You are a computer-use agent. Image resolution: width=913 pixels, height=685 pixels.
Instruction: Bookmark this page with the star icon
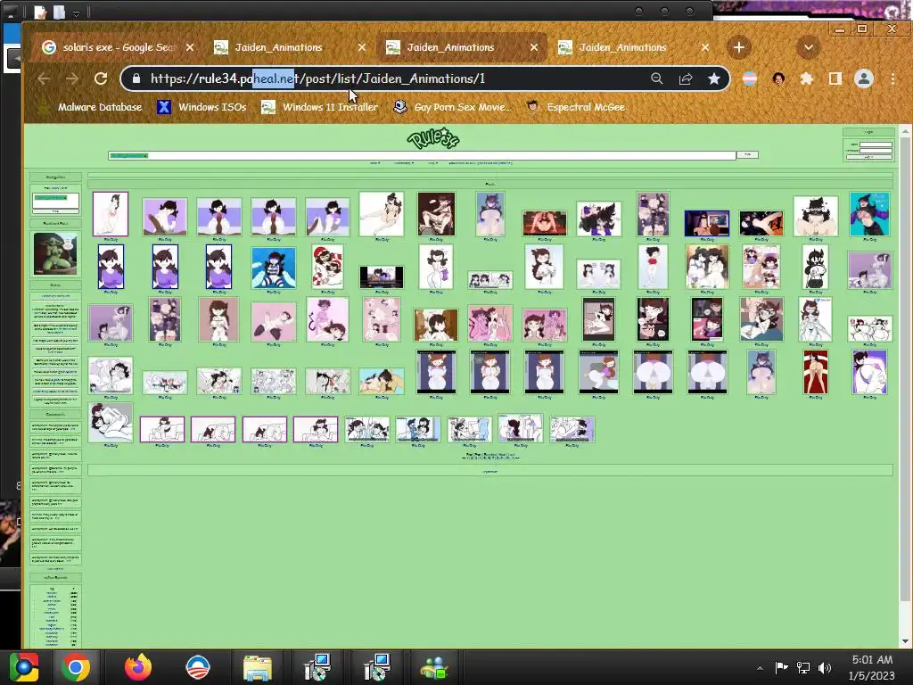714,78
